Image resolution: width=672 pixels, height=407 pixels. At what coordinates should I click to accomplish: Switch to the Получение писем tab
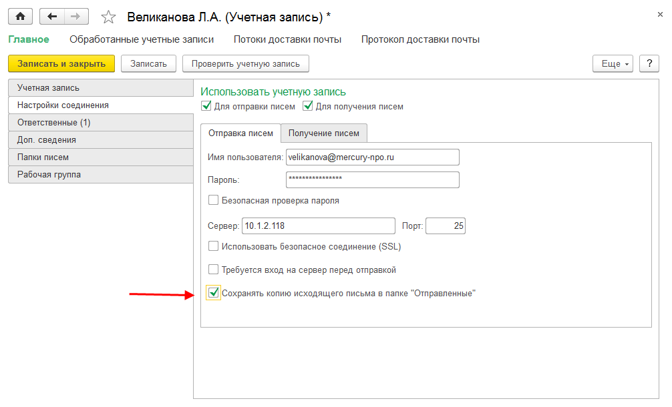point(324,133)
